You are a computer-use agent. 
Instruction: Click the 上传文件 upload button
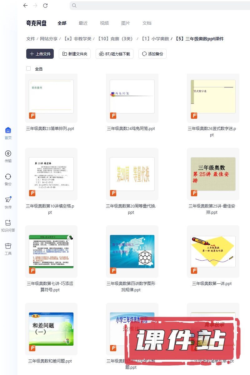[x=40, y=54]
